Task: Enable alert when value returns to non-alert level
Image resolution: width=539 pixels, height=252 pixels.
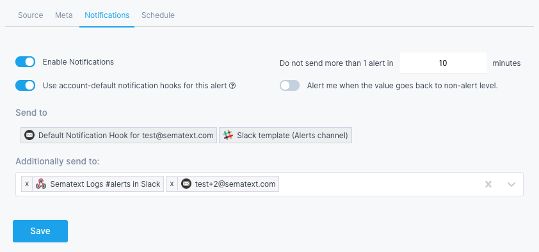Action: [x=289, y=86]
